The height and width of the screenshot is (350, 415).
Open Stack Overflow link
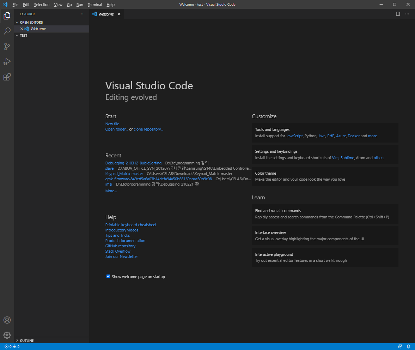[118, 251]
